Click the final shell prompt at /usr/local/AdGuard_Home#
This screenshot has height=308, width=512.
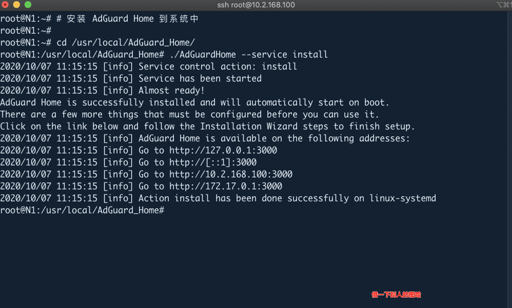click(x=82, y=210)
